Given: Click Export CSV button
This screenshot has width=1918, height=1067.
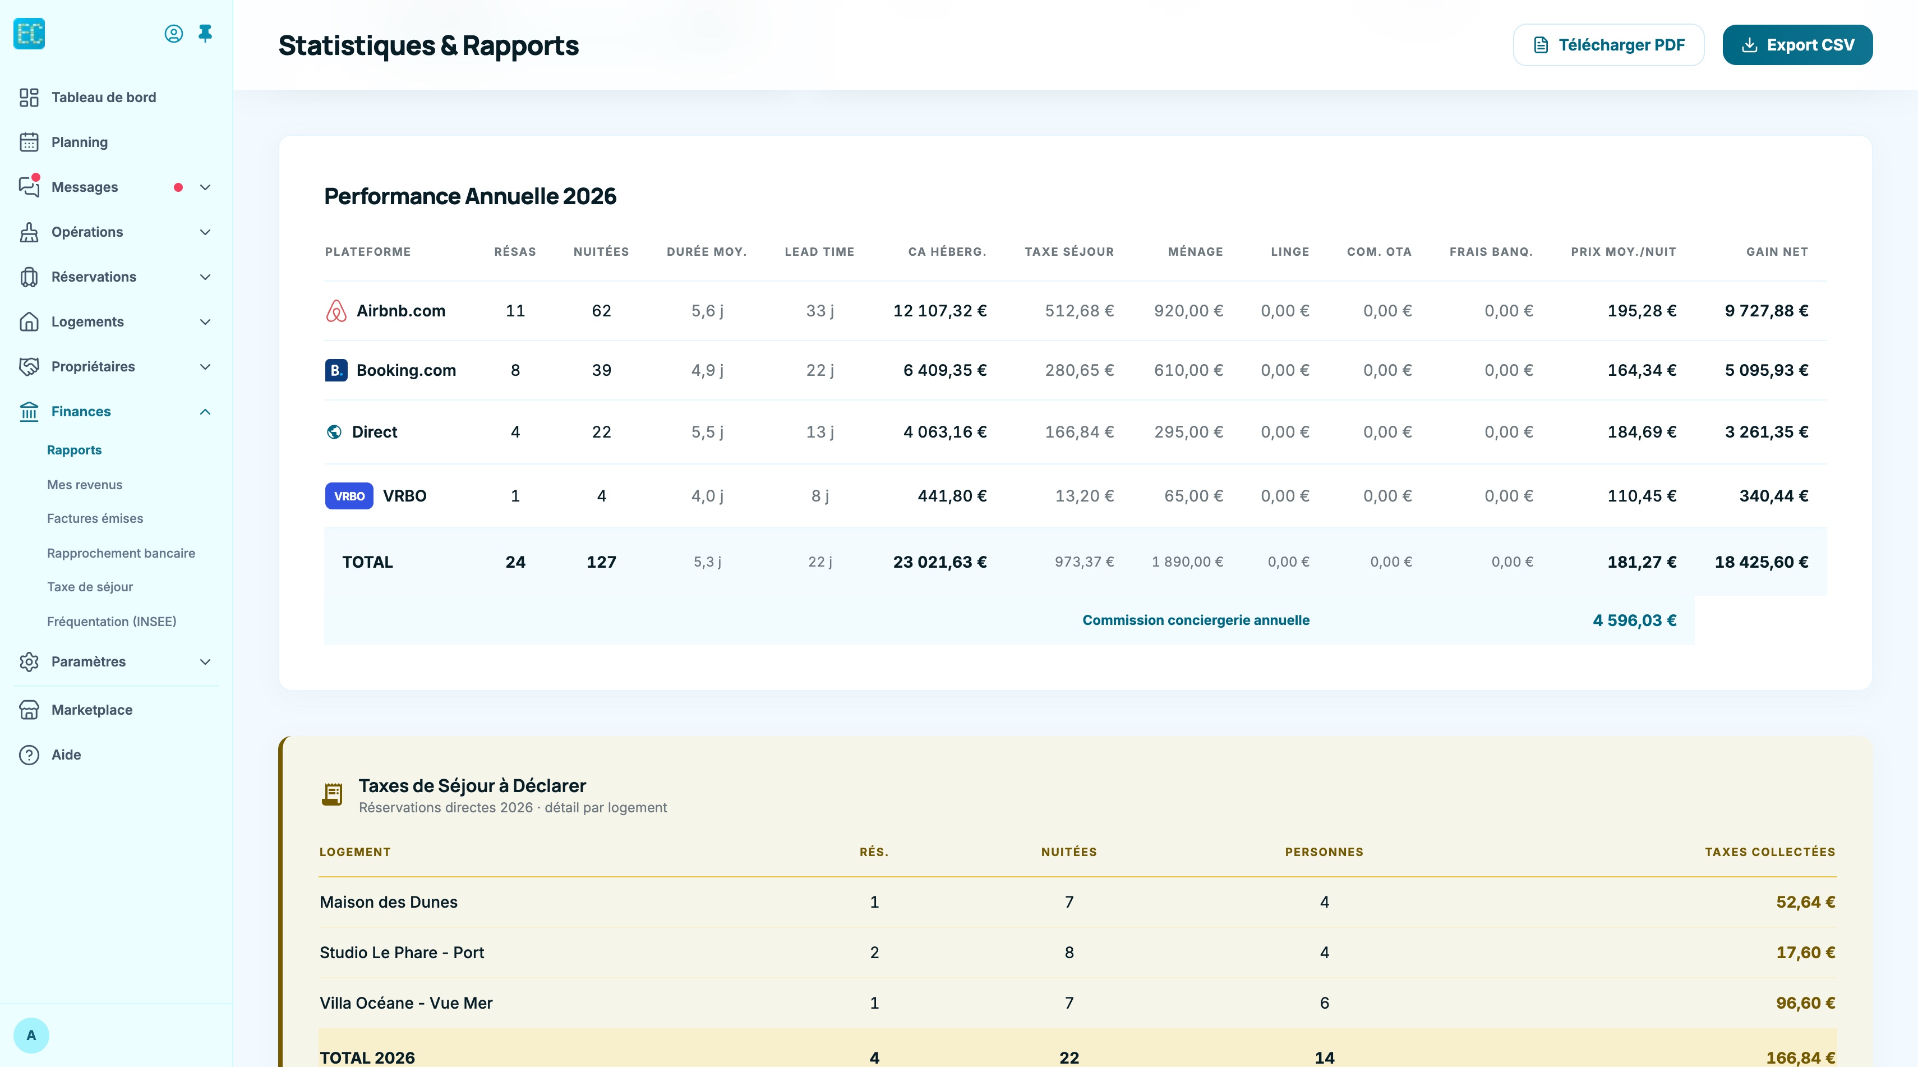Looking at the screenshot, I should coord(1797,45).
